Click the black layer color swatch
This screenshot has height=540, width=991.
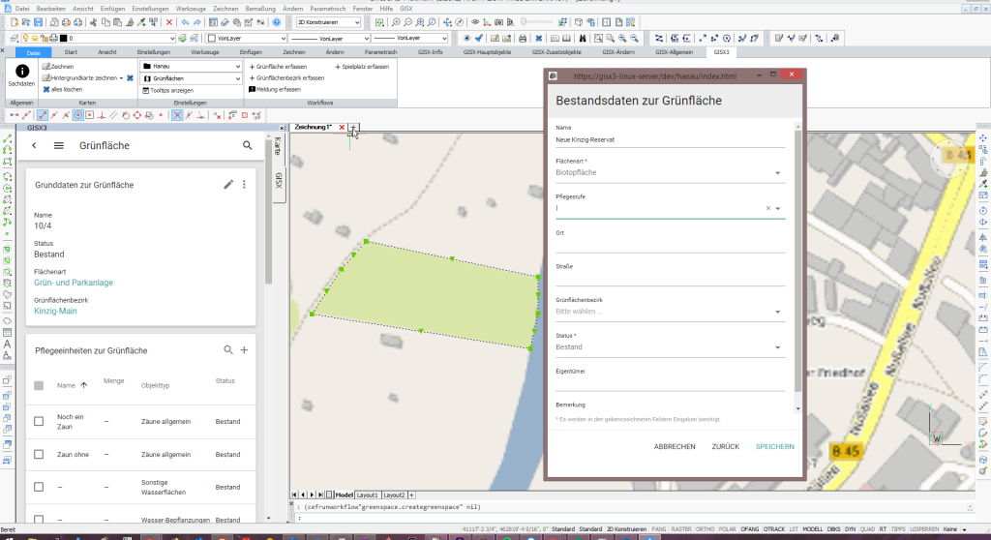[63, 39]
